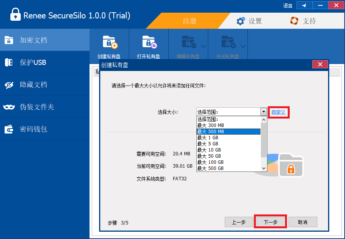Click the locked folder illustration
Screen dimensions: 345x239
(x=291, y=165)
